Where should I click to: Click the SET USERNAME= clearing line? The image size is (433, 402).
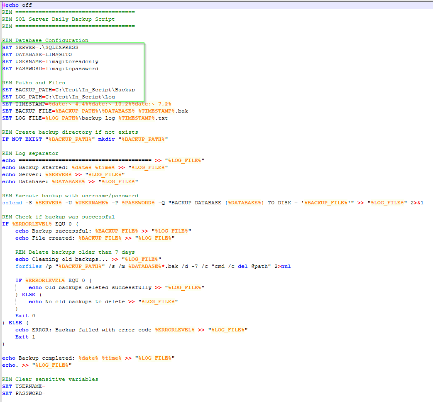point(25,386)
